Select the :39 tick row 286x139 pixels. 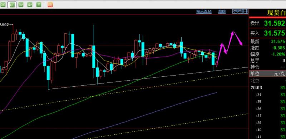pyautogui.click(x=268, y=123)
